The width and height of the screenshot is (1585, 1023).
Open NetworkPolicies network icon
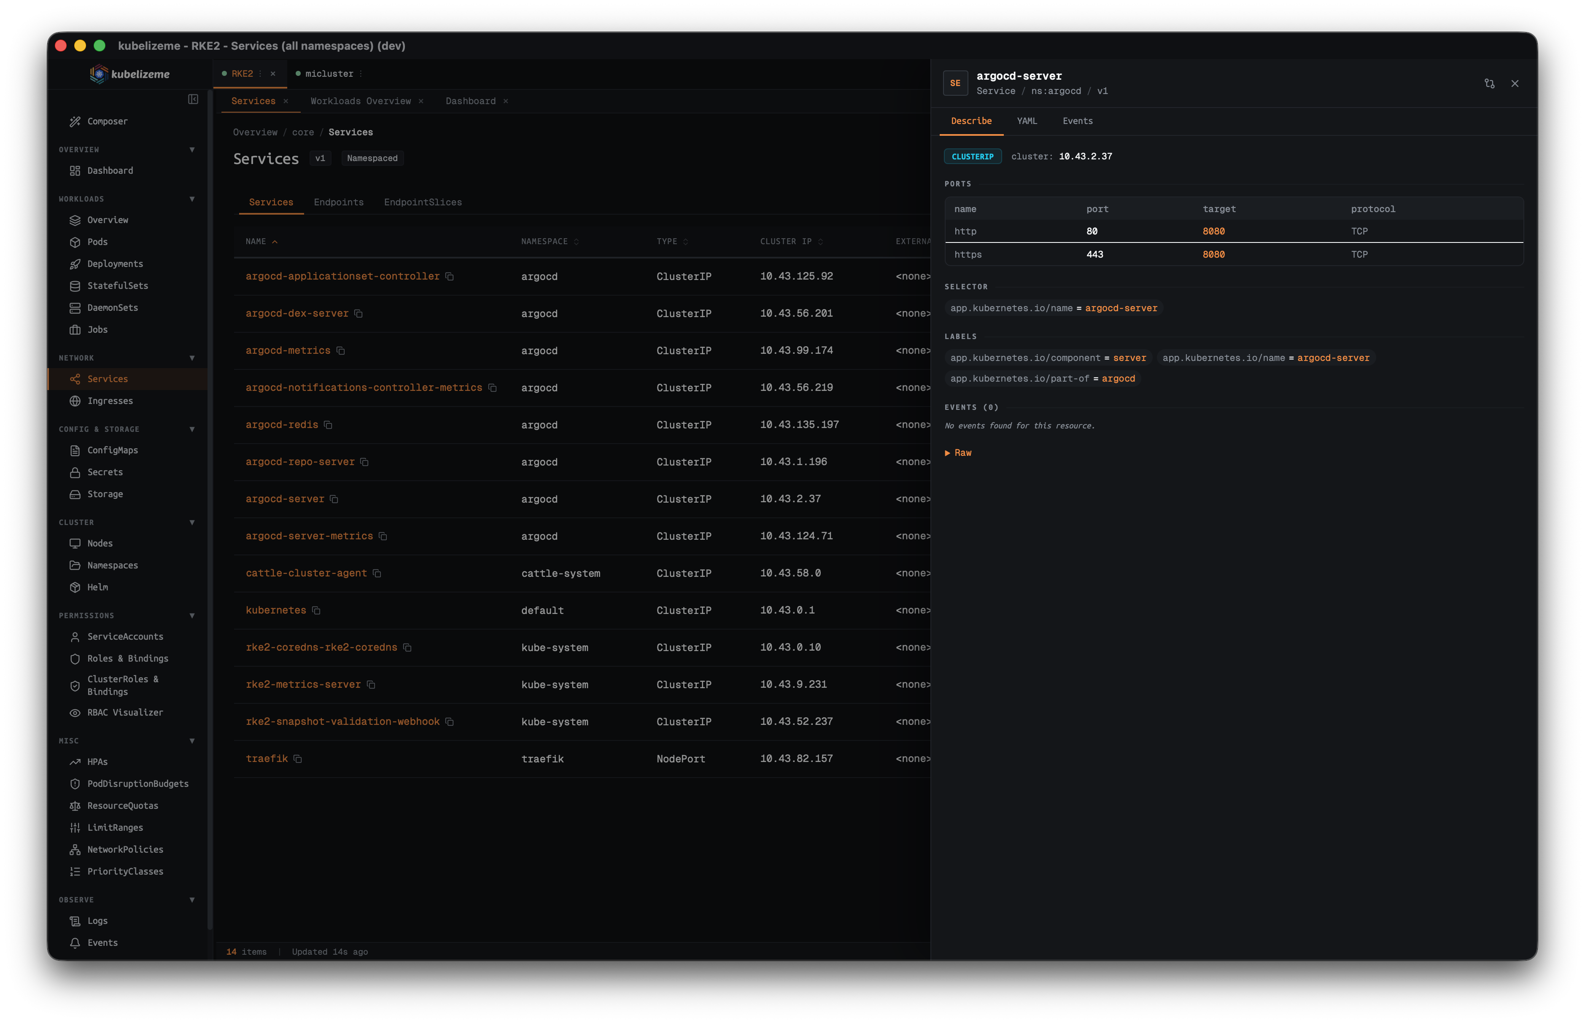click(75, 850)
